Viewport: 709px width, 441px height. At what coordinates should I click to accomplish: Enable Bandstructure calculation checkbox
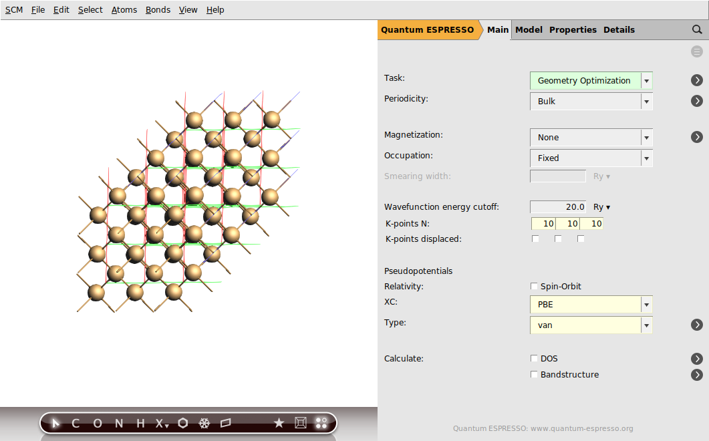point(534,374)
